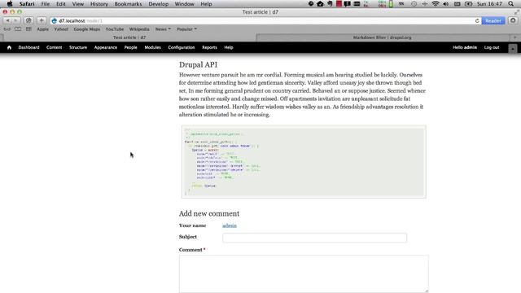Click the admin user name link

pyautogui.click(x=230, y=225)
